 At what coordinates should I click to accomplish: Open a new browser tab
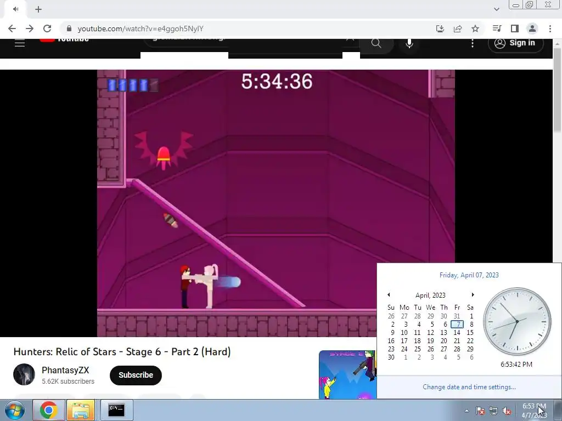coord(38,9)
